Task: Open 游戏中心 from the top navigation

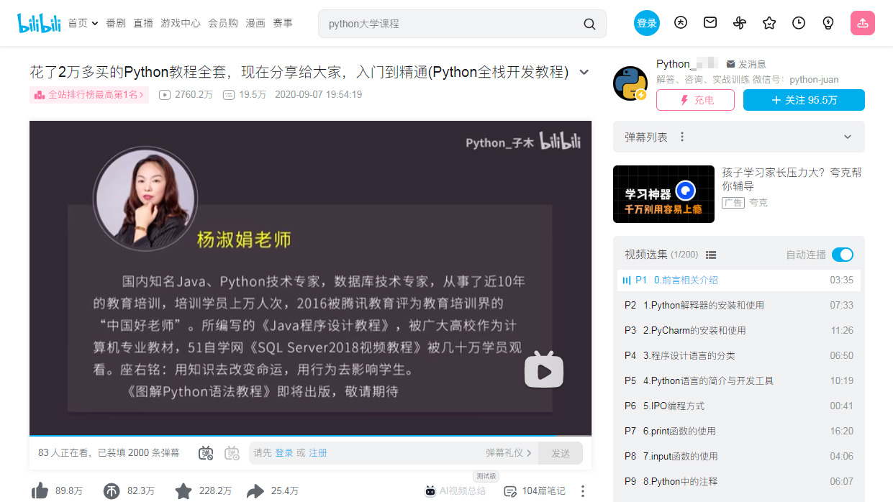Action: pos(180,23)
